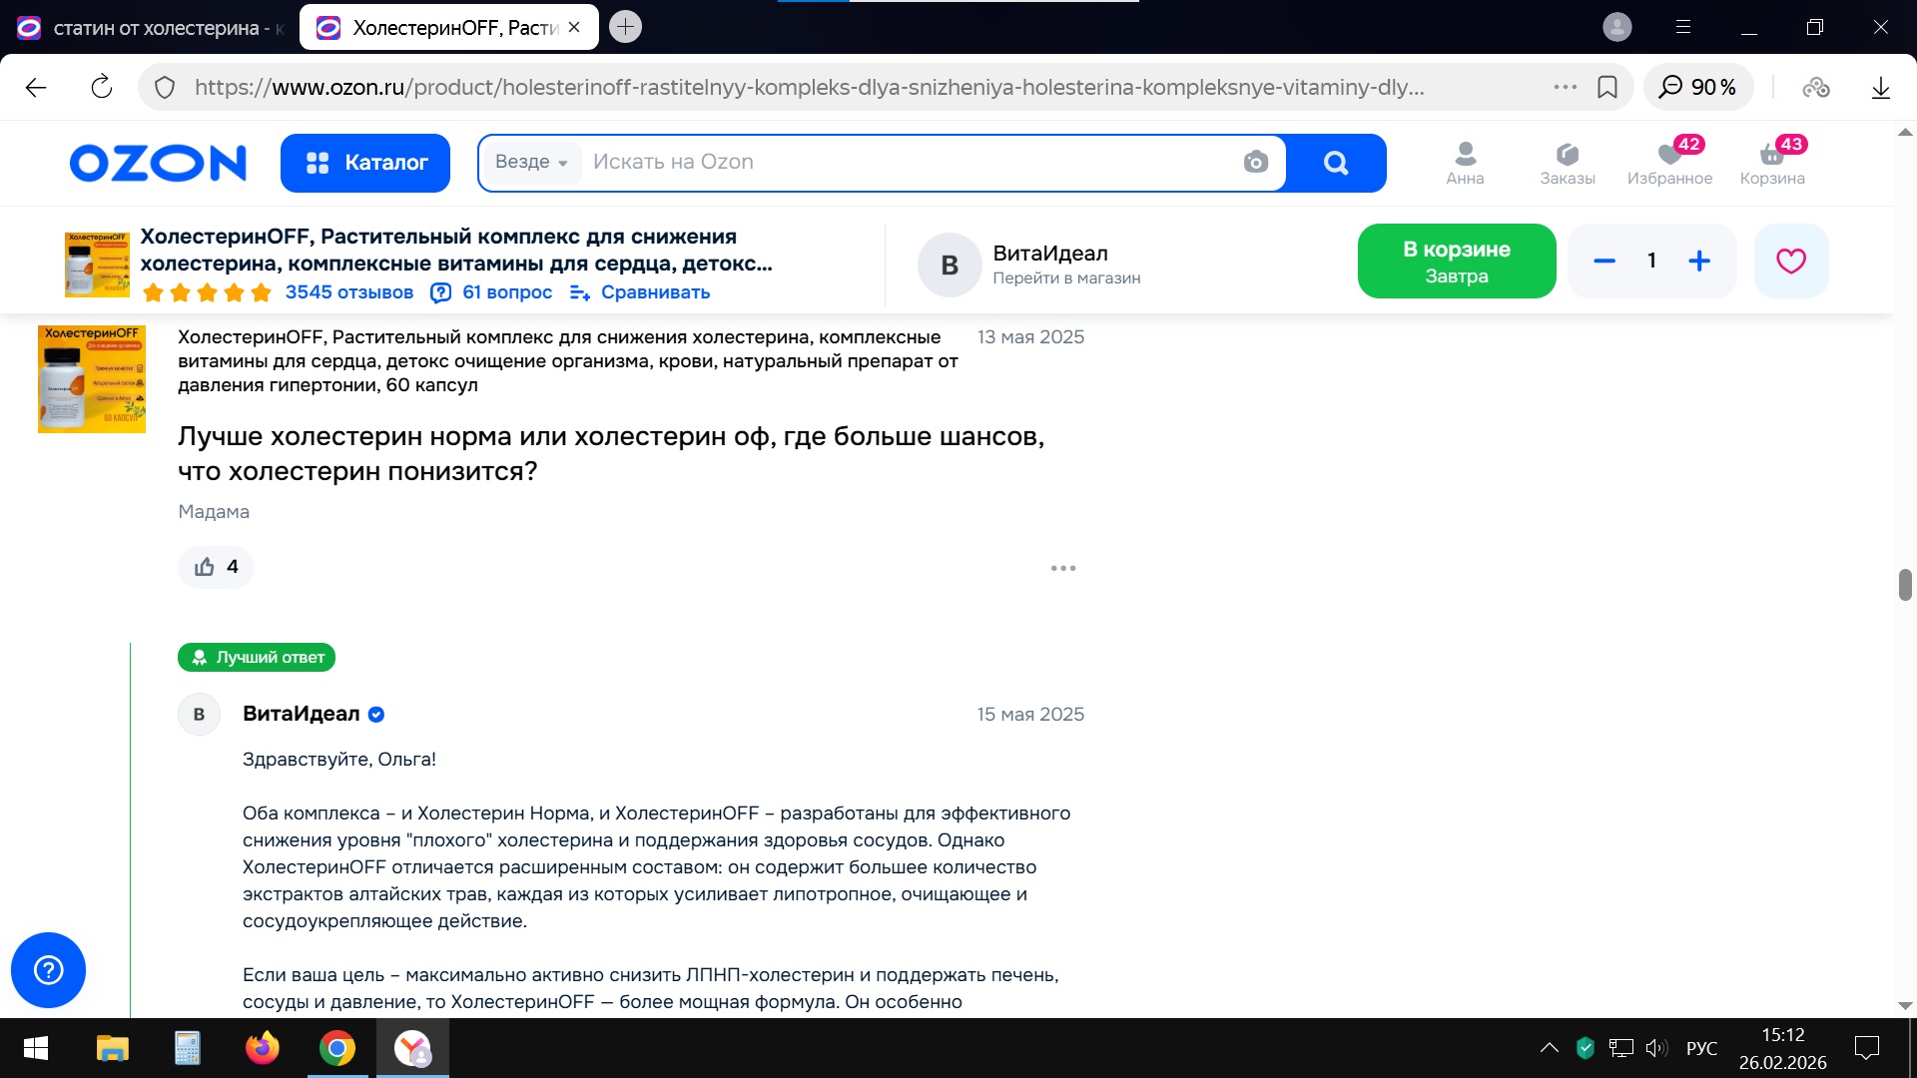
Task: Switch to the статин от холестерина tab
Action: point(151,28)
